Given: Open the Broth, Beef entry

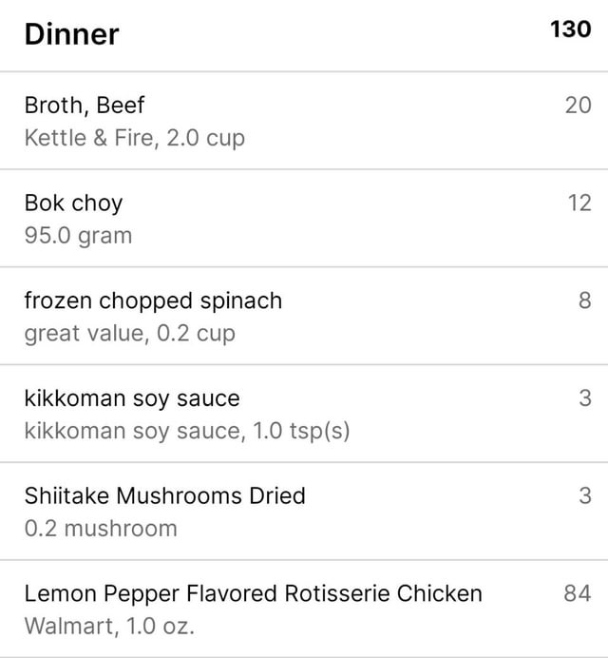Looking at the screenshot, I should [304, 121].
